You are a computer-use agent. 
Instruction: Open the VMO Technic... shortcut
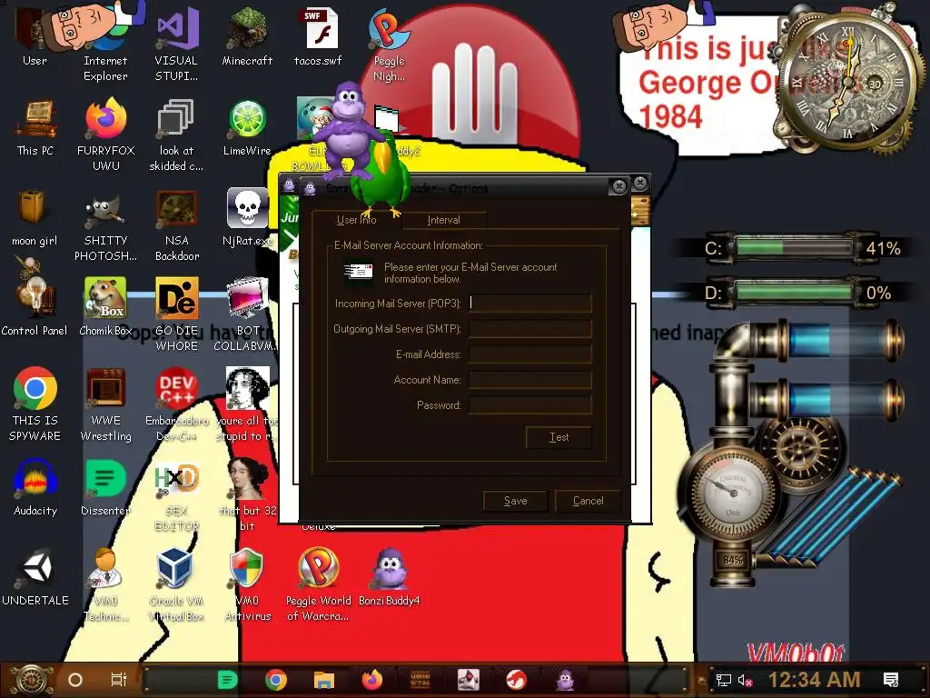[x=105, y=584]
